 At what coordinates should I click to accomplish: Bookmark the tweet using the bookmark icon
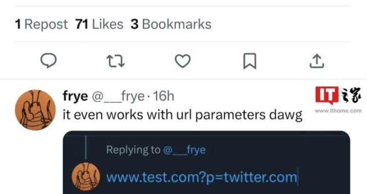[x=250, y=61]
